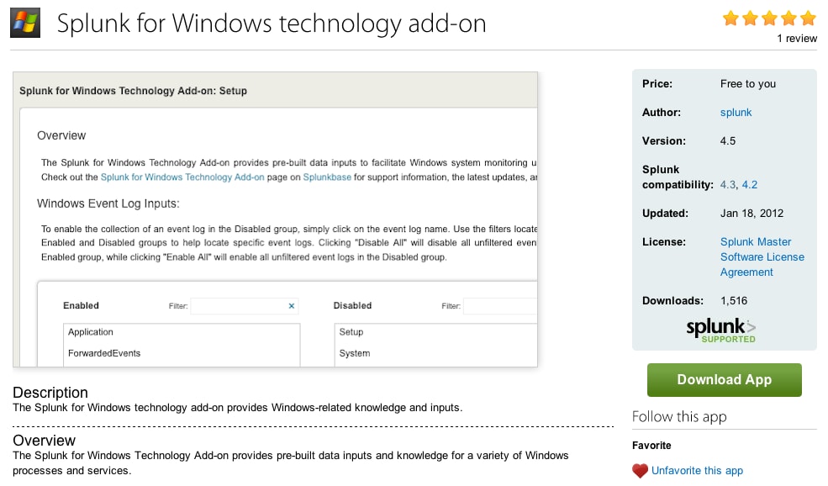Click Splunk for Windows Technology Add-on link
Image resolution: width=828 pixels, height=486 pixels.
[x=182, y=177]
